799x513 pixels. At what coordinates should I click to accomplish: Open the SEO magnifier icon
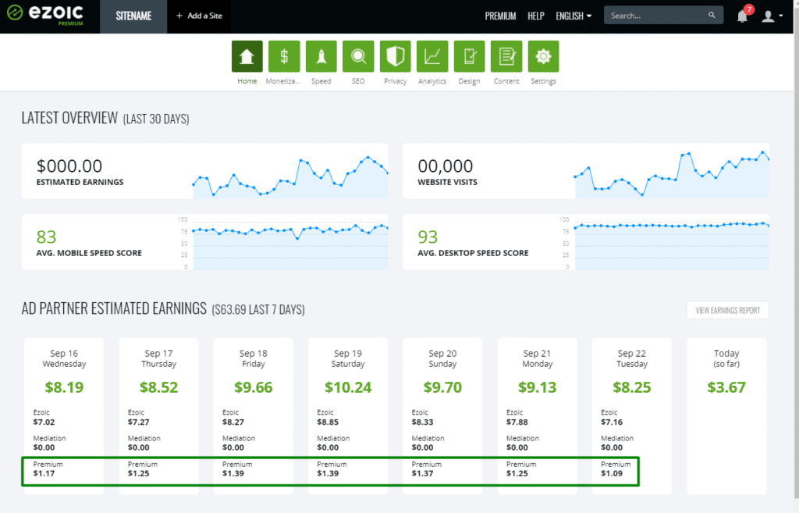click(x=358, y=56)
